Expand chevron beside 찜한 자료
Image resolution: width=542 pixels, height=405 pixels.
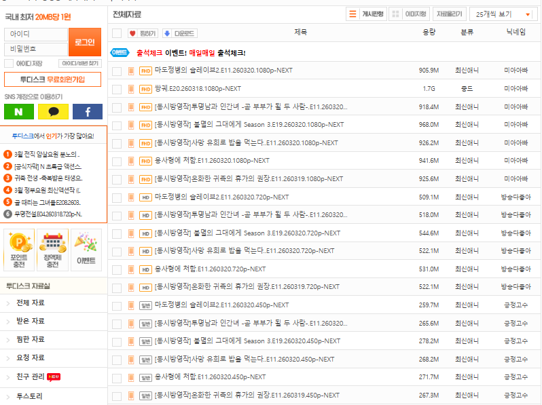point(8,340)
